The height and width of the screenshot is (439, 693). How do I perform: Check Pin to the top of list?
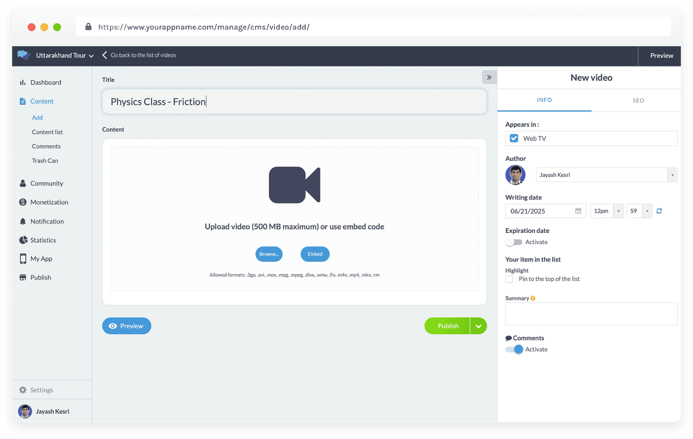point(509,279)
